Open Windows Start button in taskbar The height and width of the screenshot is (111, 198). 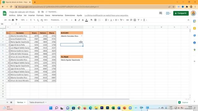[x=51, y=108]
